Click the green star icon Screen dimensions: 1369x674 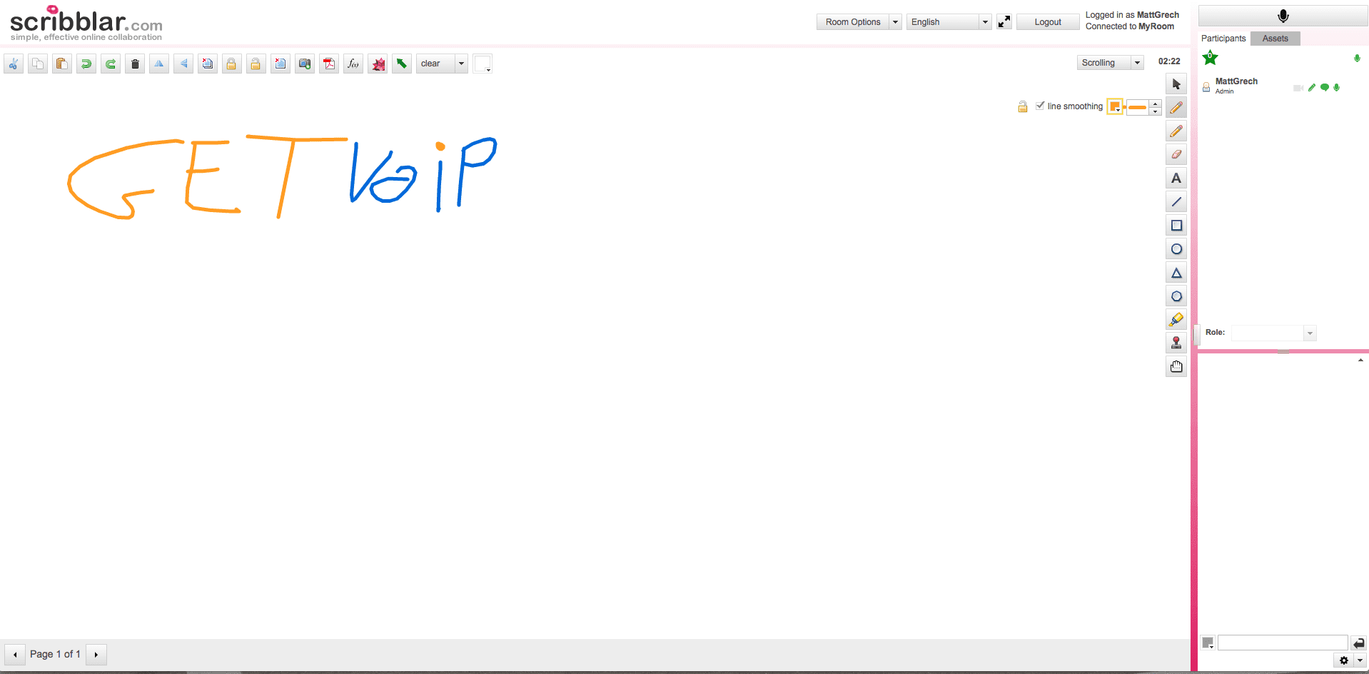point(1210,58)
